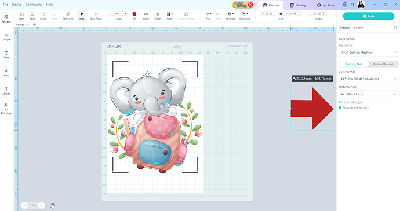400x211 pixels.
Task: Open the Community menu
Action: pos(34,5)
